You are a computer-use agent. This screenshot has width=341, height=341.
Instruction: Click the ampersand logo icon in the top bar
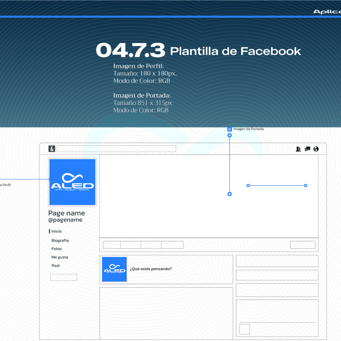pyautogui.click(x=52, y=149)
